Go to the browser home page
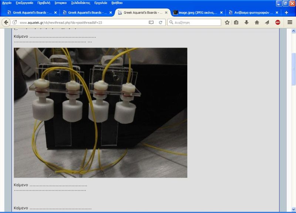 [x=257, y=23]
